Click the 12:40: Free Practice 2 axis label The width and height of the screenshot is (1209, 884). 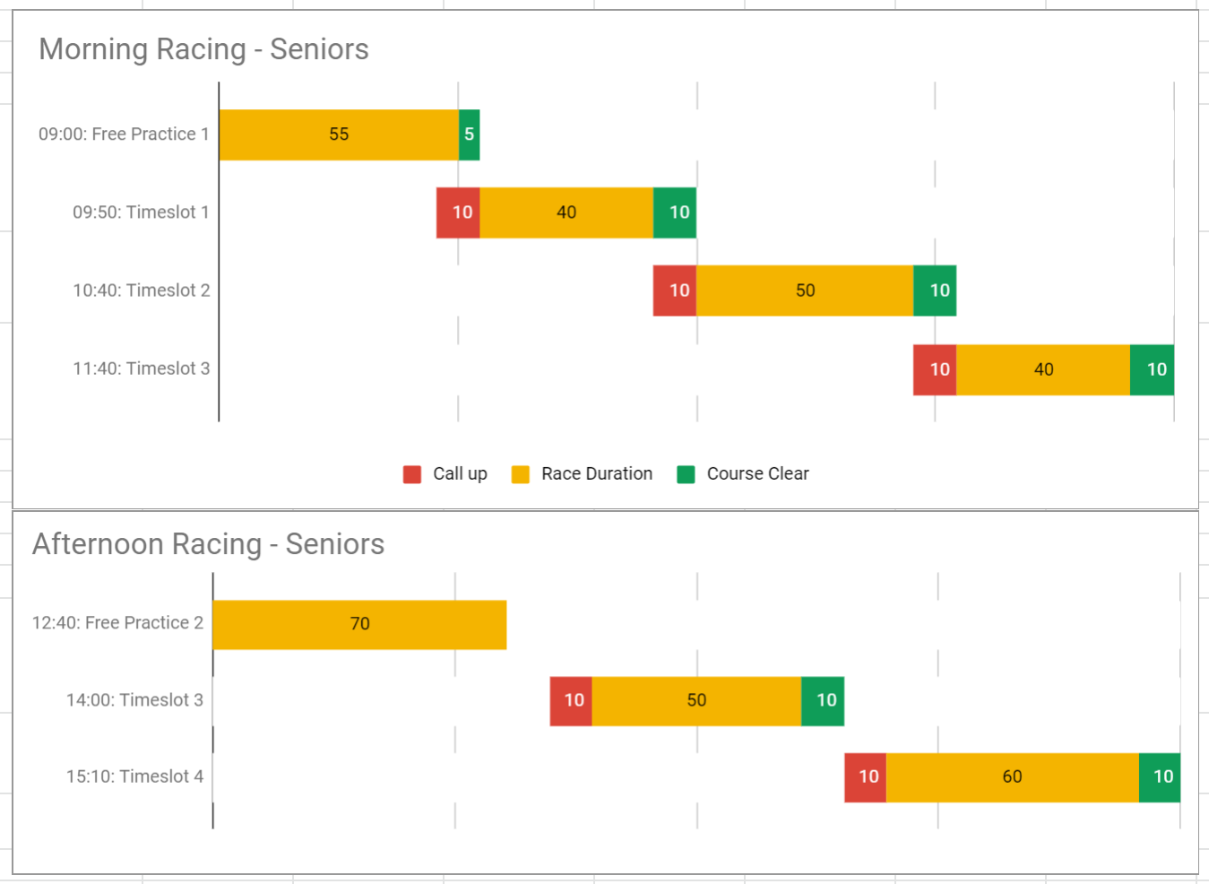[x=117, y=623]
